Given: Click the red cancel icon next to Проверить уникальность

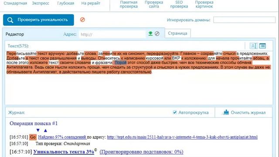Looking at the screenshot, I should click(x=82, y=20).
